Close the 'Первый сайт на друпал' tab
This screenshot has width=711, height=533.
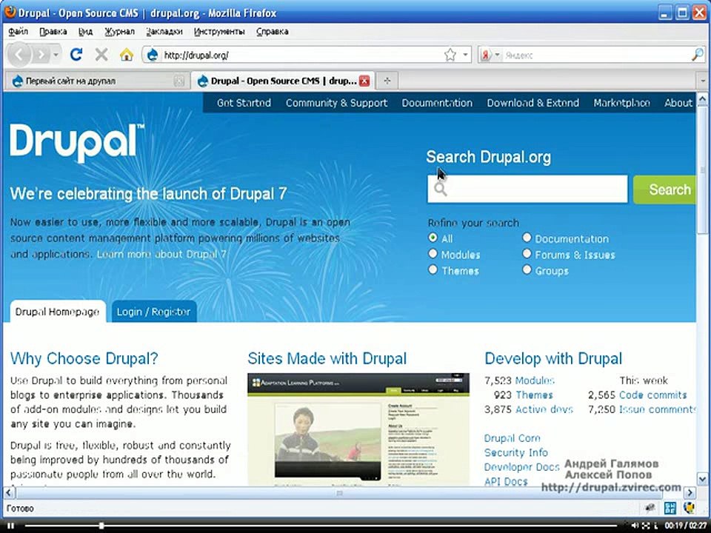[179, 81]
